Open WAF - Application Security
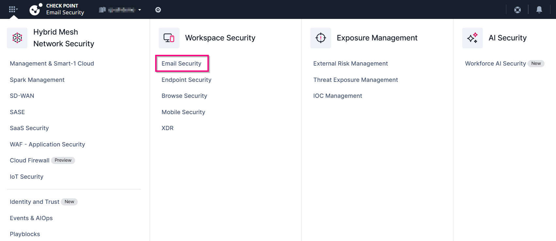The width and height of the screenshot is (556, 241). click(x=47, y=144)
